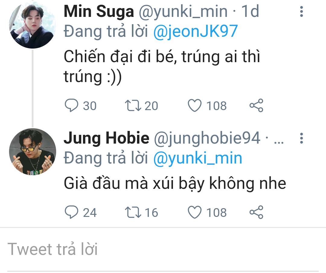Reply to Jung Hobie's tweet
The width and height of the screenshot is (326, 273).
click(71, 212)
